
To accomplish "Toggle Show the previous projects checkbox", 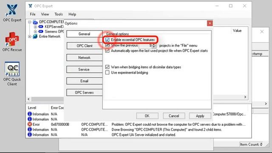I will point(108,45).
